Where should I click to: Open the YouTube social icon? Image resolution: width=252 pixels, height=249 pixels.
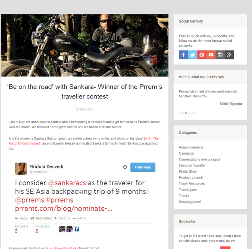[x=211, y=55]
